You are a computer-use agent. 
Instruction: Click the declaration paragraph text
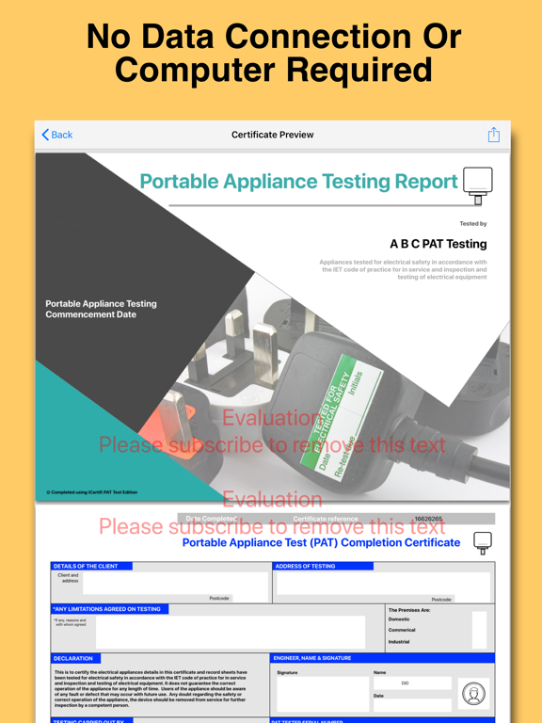(151, 689)
